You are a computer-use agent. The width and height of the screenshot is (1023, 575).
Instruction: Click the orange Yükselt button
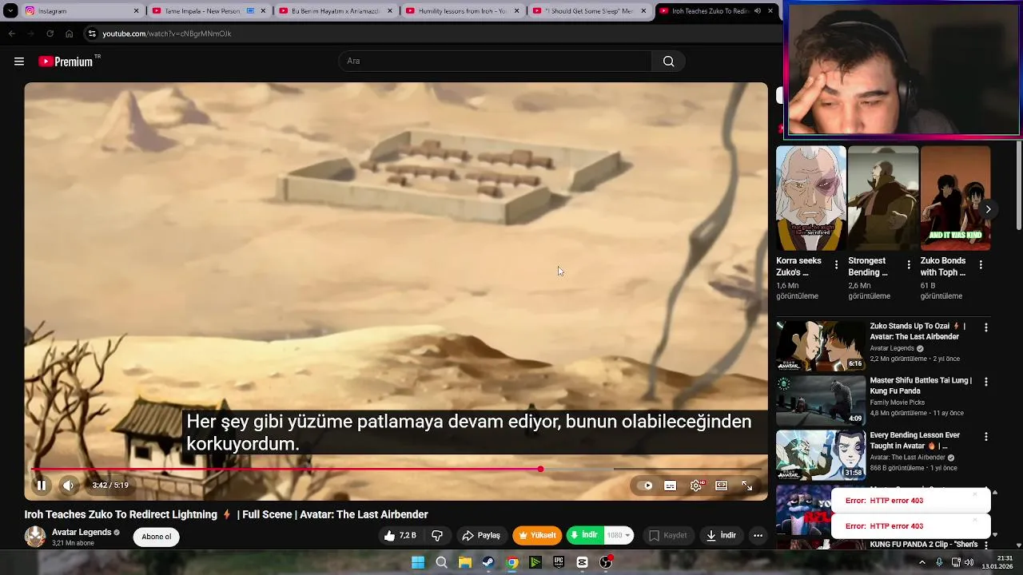click(x=537, y=536)
